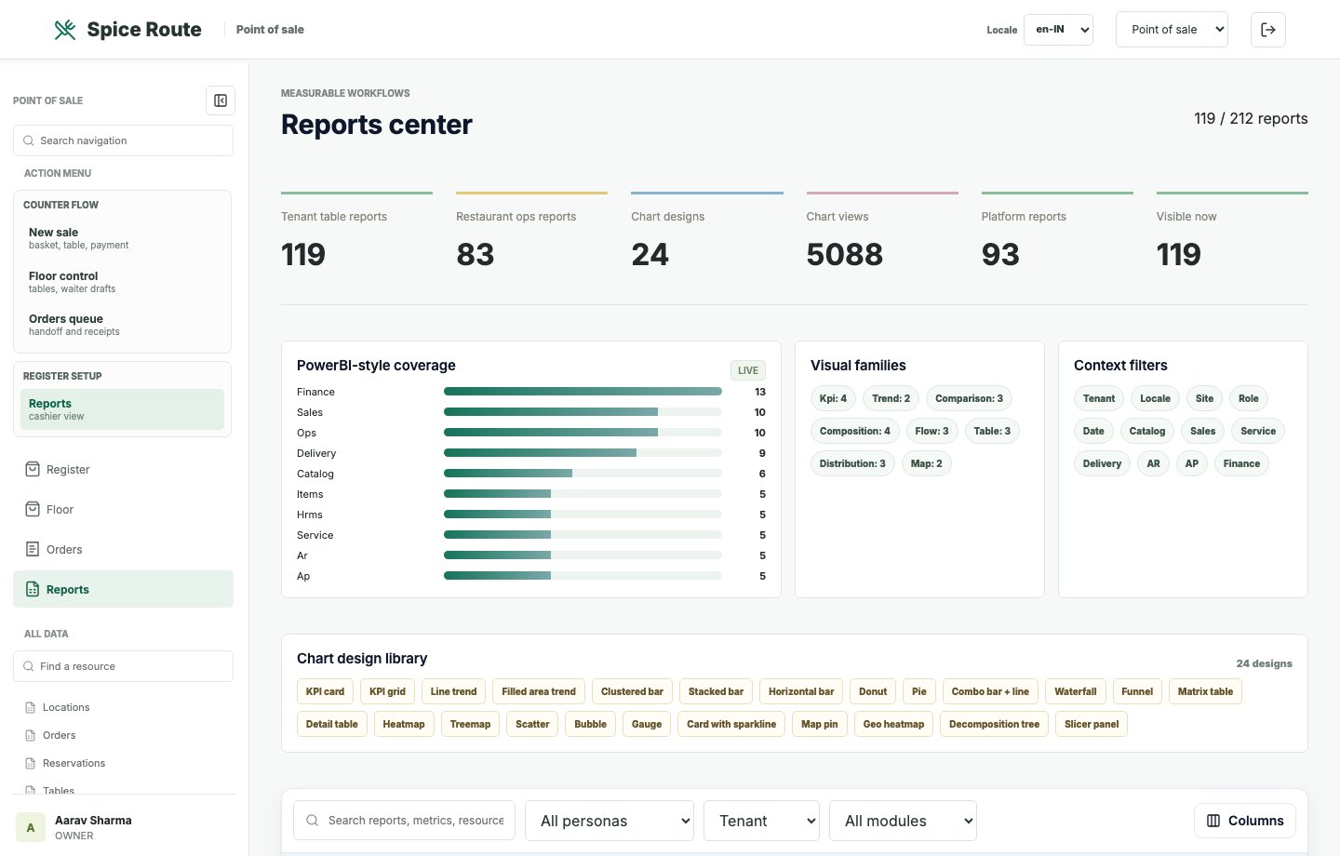Viewport: 1340px width, 856px height.
Task: Select the Heatmap design chip
Action: coord(404,724)
